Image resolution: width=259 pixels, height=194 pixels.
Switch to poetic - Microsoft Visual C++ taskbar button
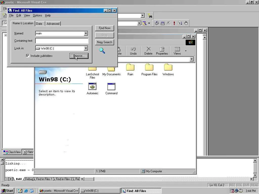[59, 191]
